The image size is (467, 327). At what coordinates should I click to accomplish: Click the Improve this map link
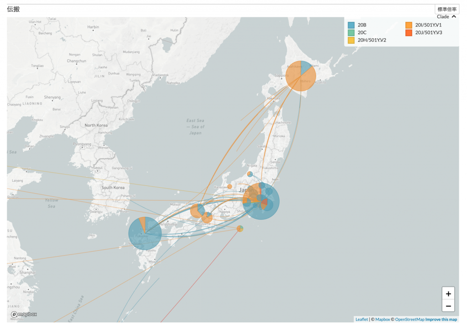441,319
